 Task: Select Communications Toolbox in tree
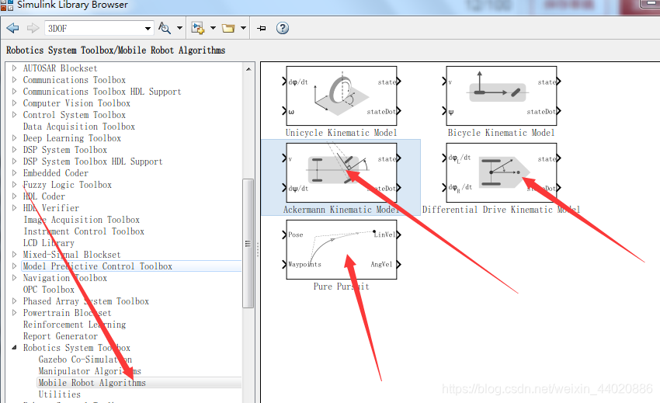point(74,79)
